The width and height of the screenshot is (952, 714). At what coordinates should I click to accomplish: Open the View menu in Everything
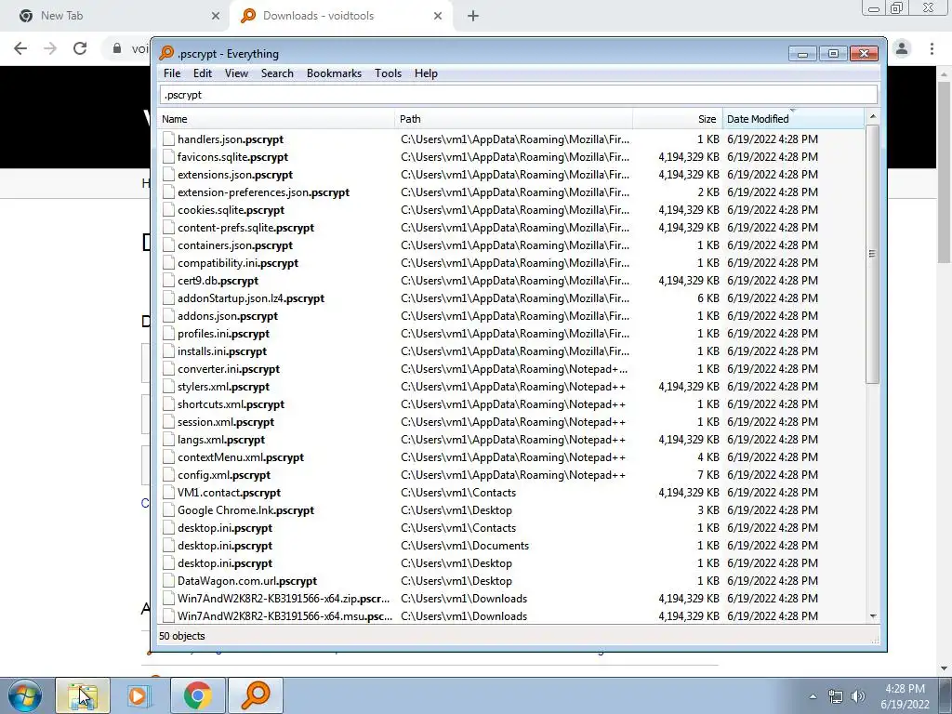point(236,73)
